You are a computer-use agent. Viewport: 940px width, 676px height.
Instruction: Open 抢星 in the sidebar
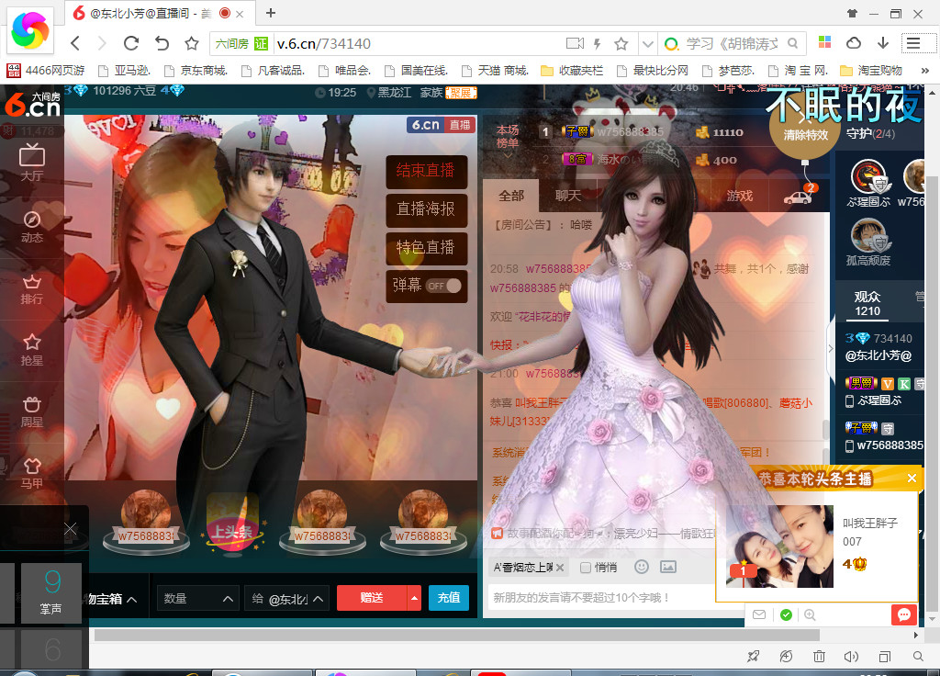click(x=32, y=350)
